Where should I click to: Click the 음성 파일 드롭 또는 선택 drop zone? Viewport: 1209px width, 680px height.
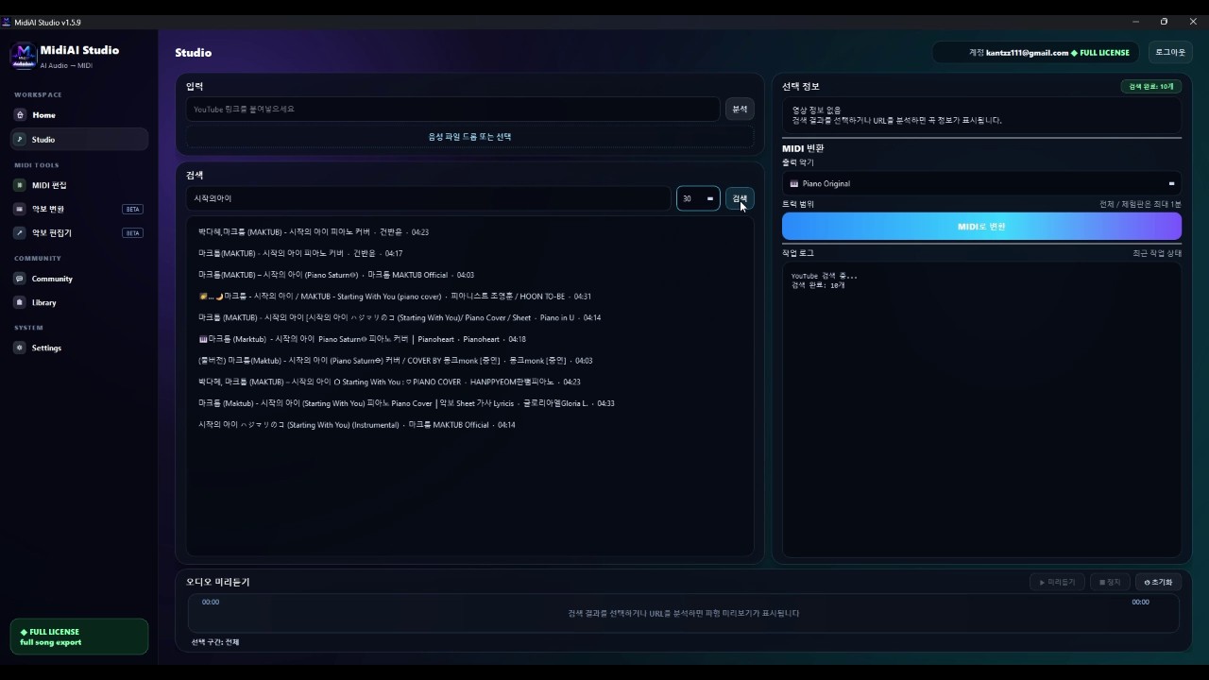point(469,137)
